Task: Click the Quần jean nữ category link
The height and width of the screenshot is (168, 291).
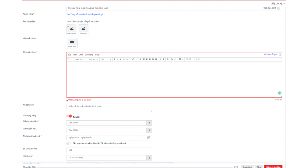Action: [x=95, y=14]
